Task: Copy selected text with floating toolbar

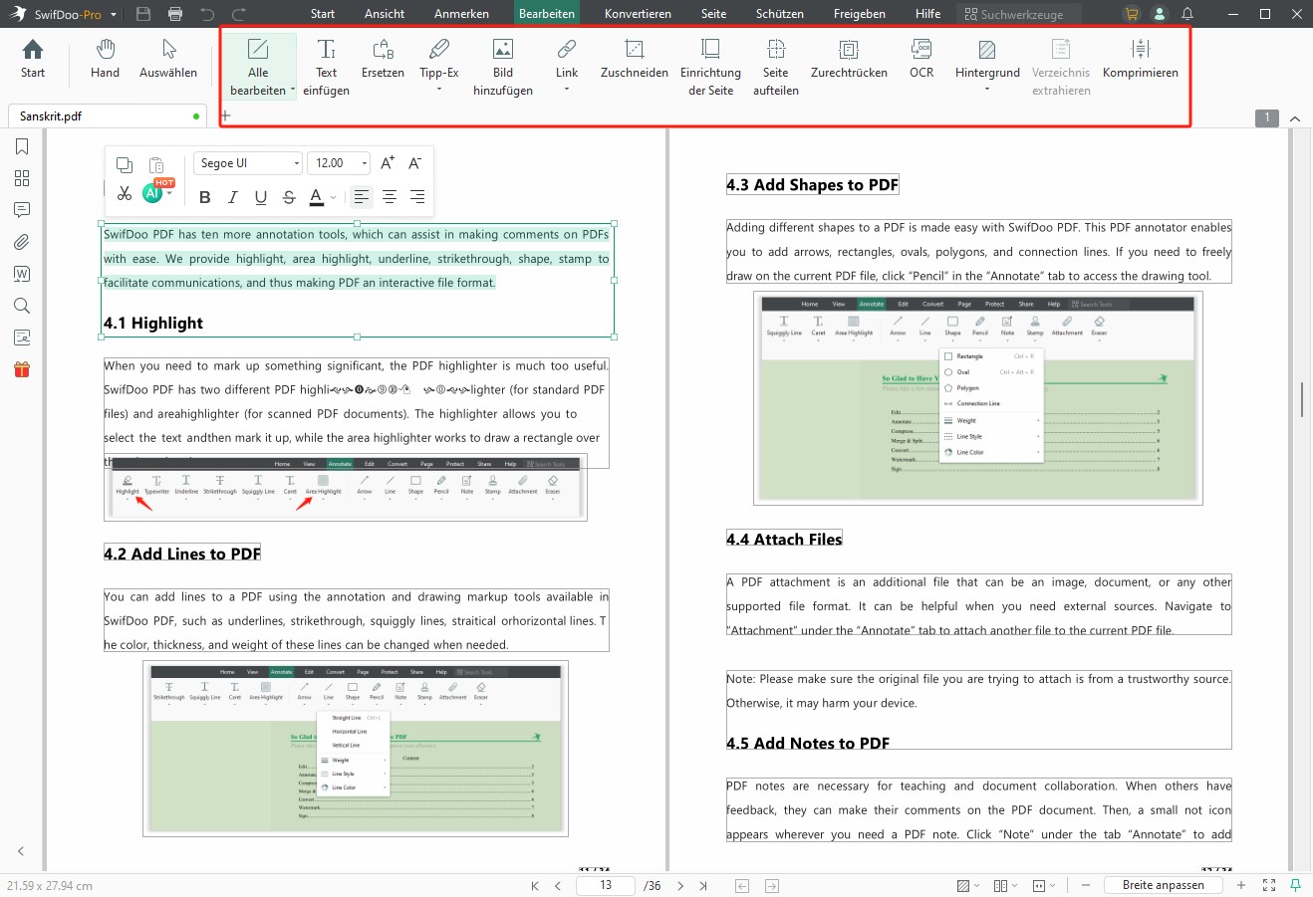Action: pos(125,164)
